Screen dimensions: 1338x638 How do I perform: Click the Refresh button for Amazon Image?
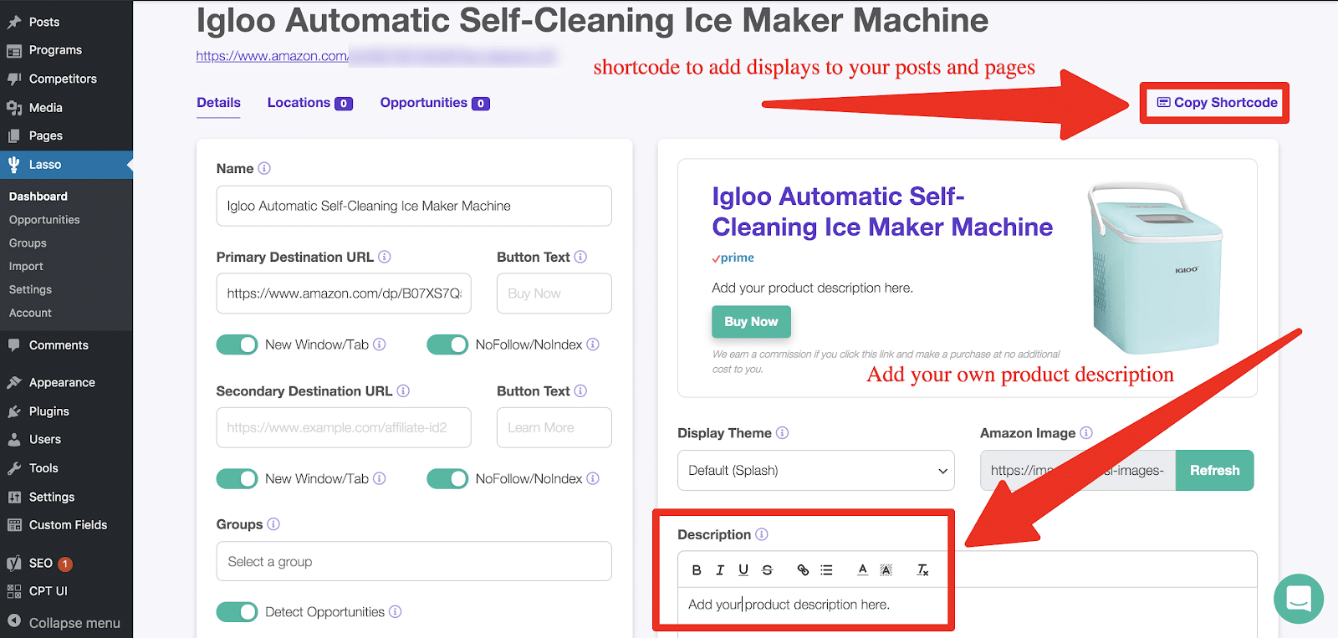pyautogui.click(x=1215, y=471)
